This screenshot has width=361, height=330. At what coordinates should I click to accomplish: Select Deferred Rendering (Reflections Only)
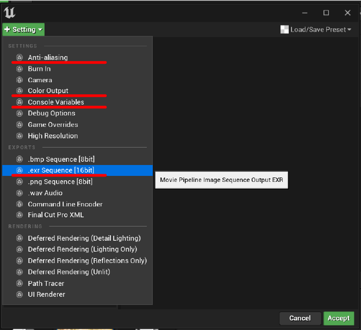pos(87,261)
